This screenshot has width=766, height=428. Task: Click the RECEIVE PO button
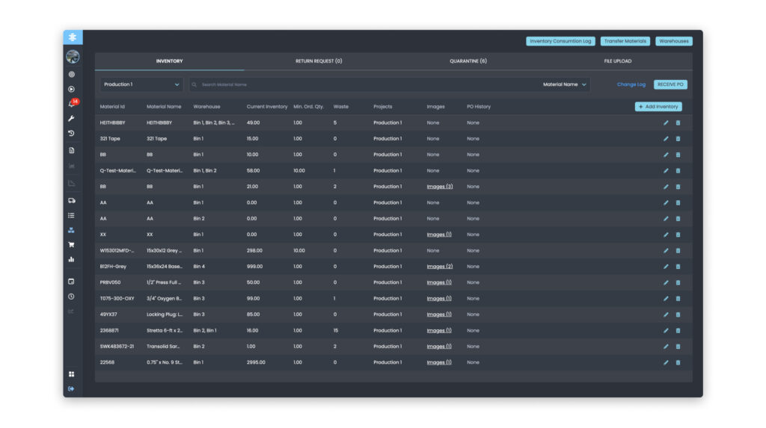click(670, 84)
